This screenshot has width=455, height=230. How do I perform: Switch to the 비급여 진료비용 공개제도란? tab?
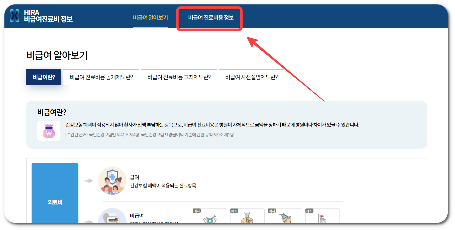[101, 77]
